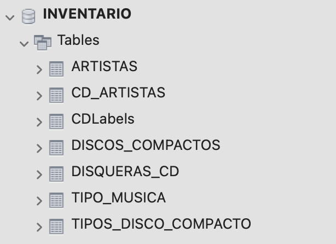Expand the DISCOS_COMPACTOS table chevron
This screenshot has width=336, height=244.
coord(39,148)
